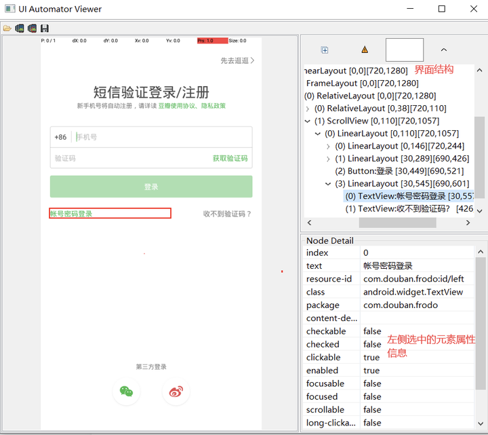Image resolution: width=488 pixels, height=435 pixels.
Task: Click the clickable row value true
Action: (371, 358)
